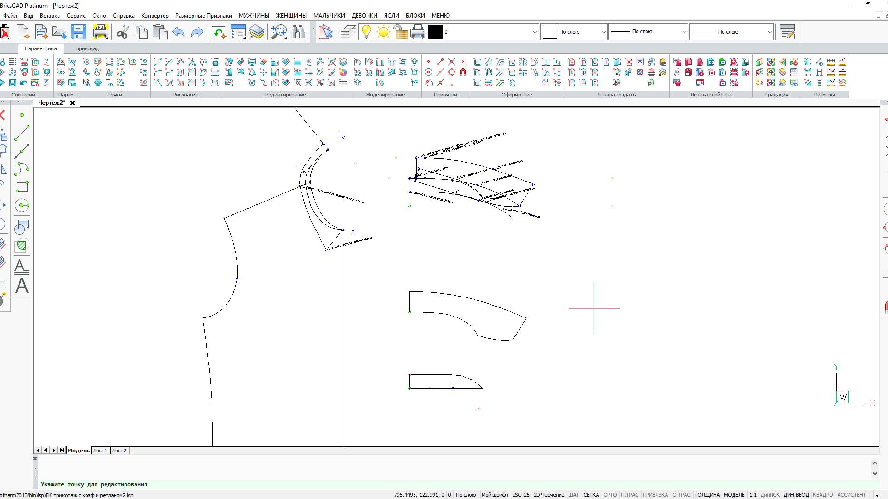Select the Arc tool in left toolbar
Image resolution: width=888 pixels, height=499 pixels.
click(x=22, y=169)
